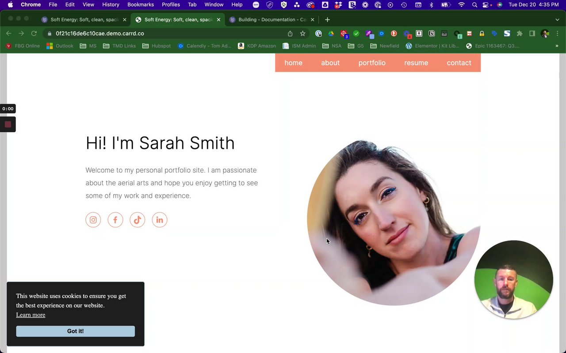
Task: Go to the resume nav item
Action: click(x=416, y=63)
